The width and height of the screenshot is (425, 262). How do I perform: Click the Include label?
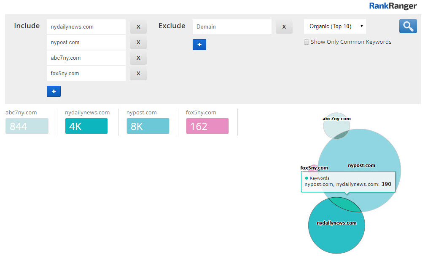pyautogui.click(x=27, y=26)
